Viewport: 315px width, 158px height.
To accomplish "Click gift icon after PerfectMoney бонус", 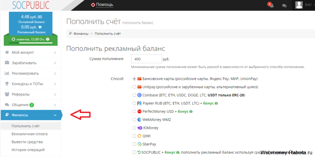I will [191, 111].
